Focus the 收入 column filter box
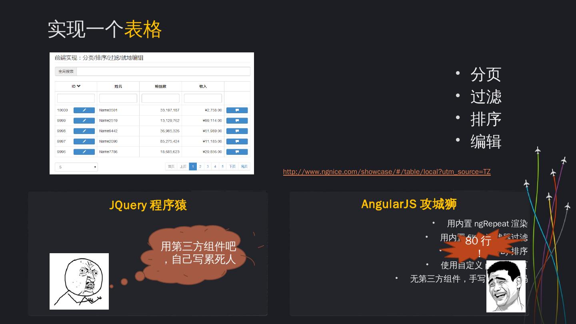The image size is (576, 324). (203, 98)
